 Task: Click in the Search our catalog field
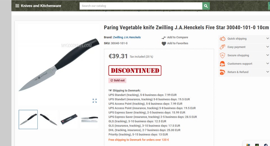click(x=141, y=6)
